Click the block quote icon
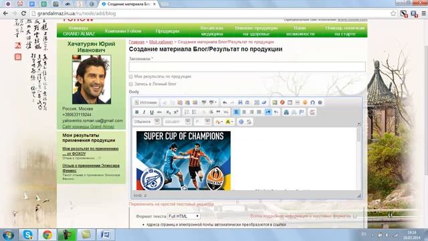428x241 pixels. (218, 112)
